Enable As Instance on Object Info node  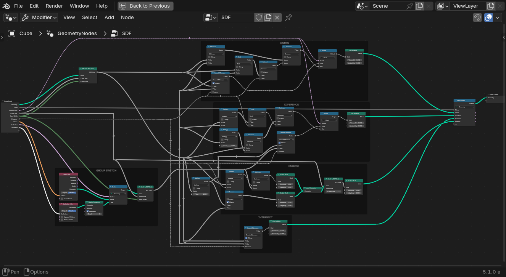(x=62, y=199)
